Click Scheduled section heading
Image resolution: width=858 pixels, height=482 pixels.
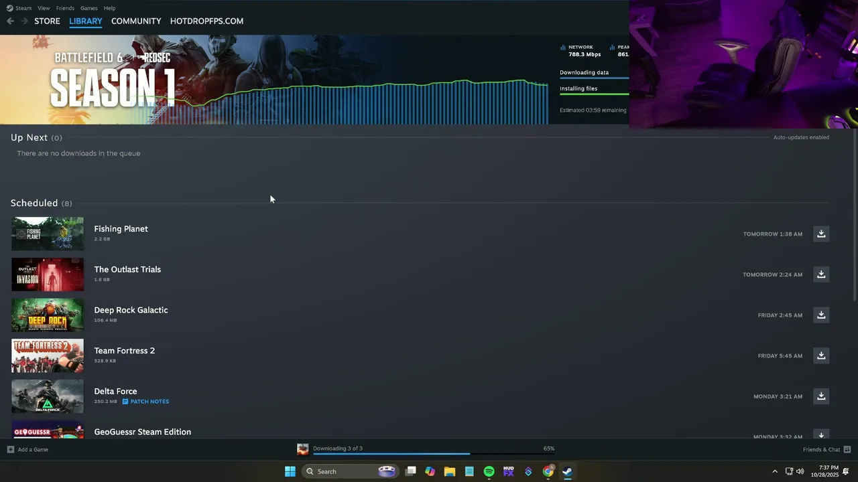[41, 203]
